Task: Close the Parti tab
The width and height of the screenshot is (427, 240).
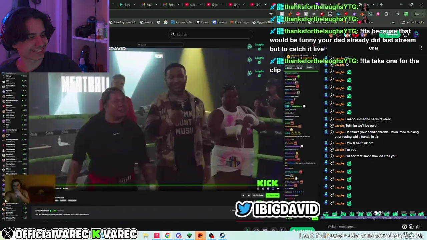Action: click(135, 5)
